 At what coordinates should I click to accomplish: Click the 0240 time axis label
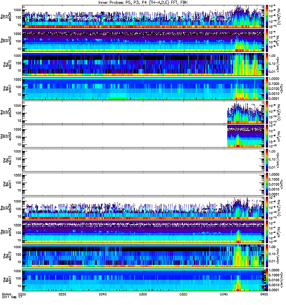point(103,294)
